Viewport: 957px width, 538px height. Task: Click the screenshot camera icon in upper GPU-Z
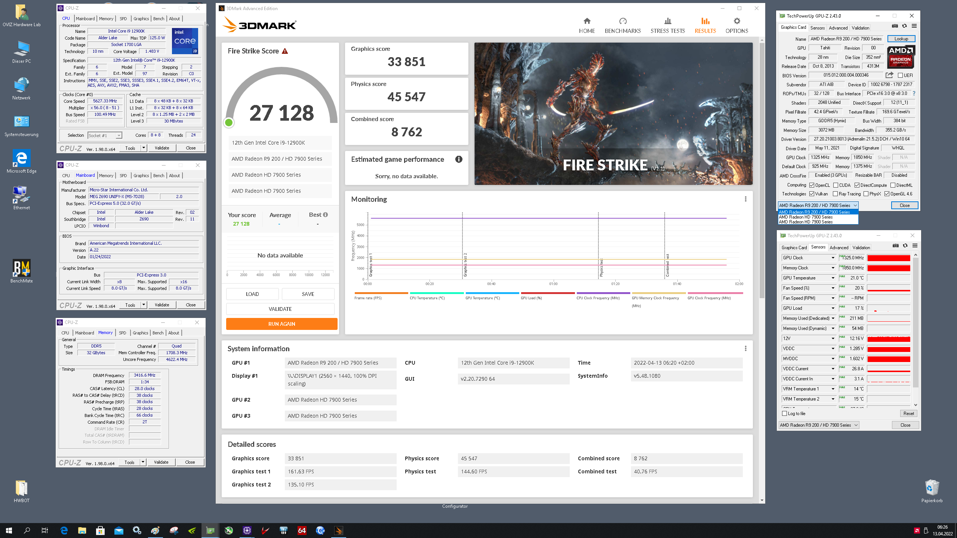(x=895, y=26)
